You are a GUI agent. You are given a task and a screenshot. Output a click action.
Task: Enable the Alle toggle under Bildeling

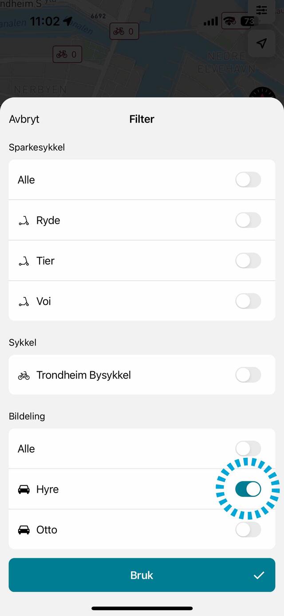point(248,449)
